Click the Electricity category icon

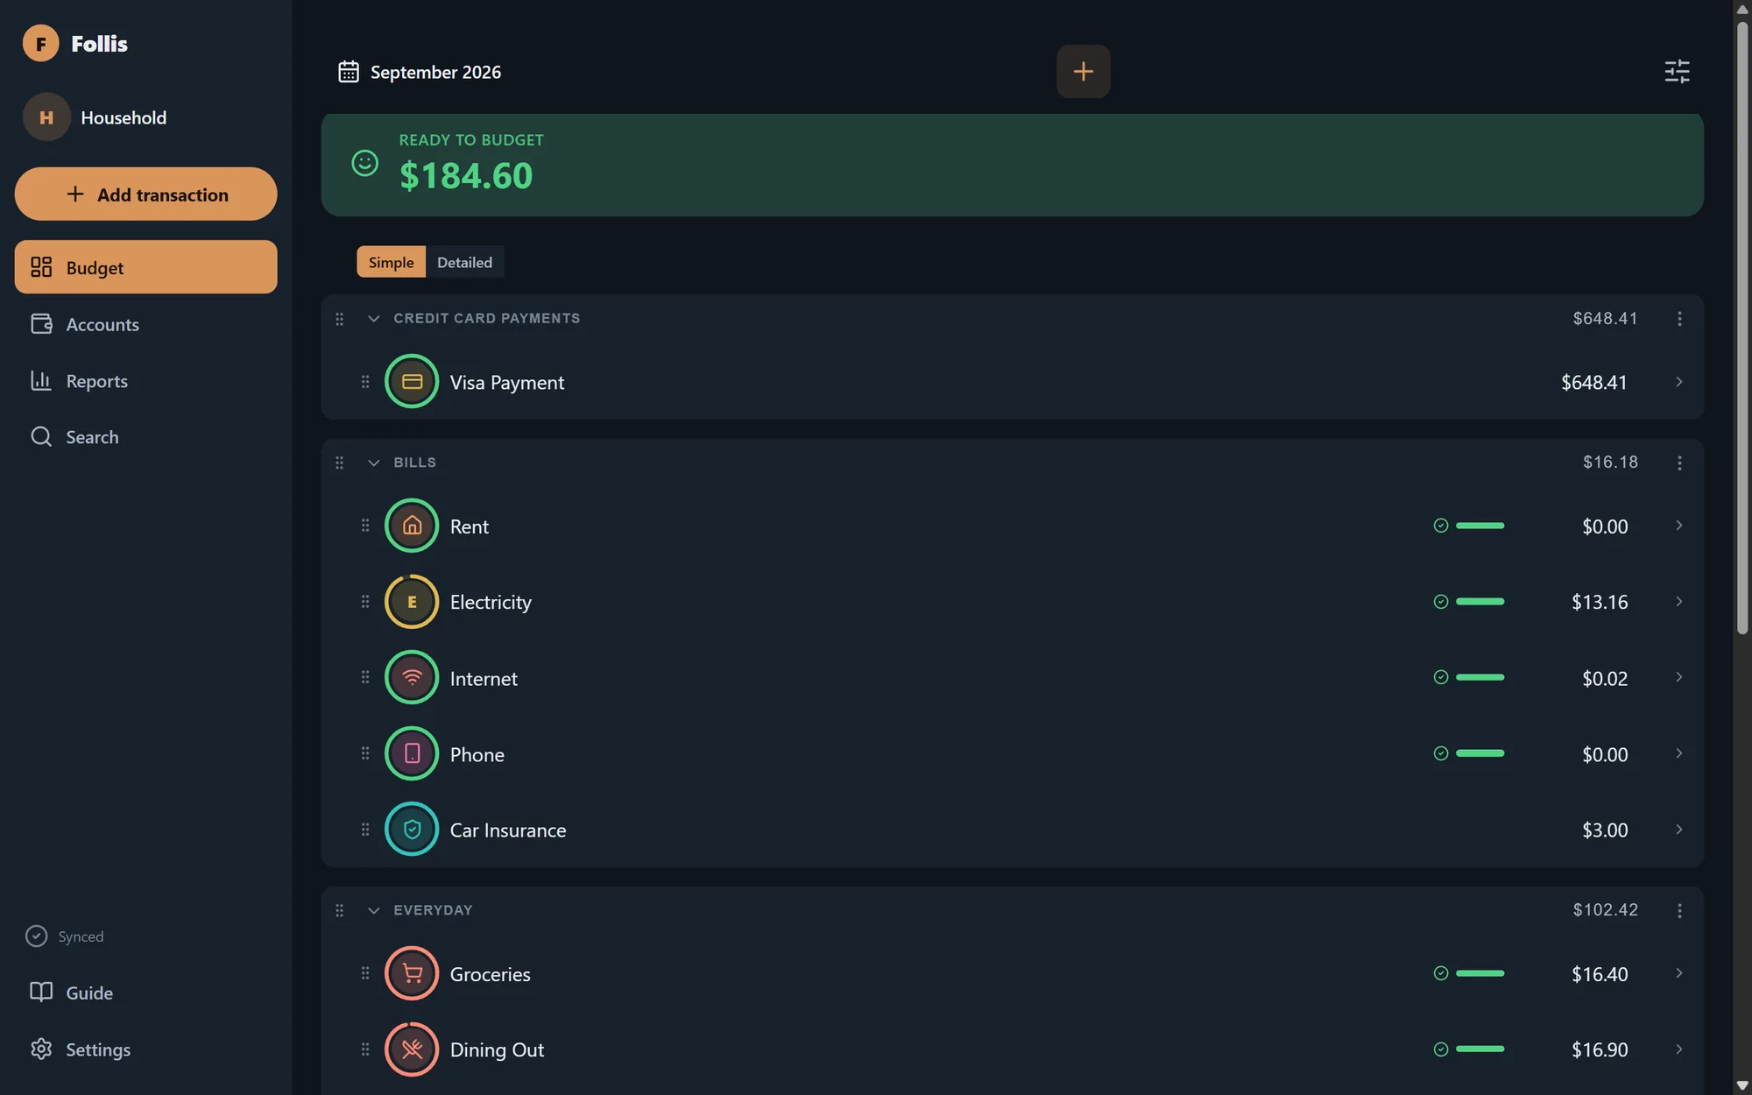pyautogui.click(x=412, y=602)
